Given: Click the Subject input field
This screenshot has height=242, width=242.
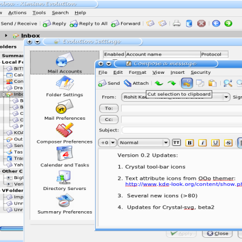Looking at the screenshot, I should [x=182, y=130].
